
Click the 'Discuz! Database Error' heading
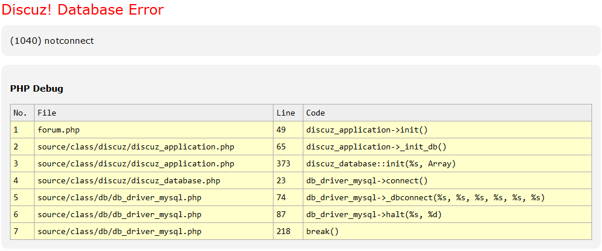83,9
